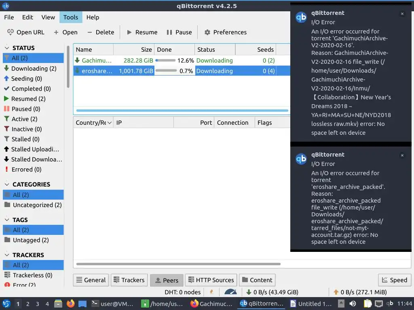Delete the selected torrent

tap(101, 32)
